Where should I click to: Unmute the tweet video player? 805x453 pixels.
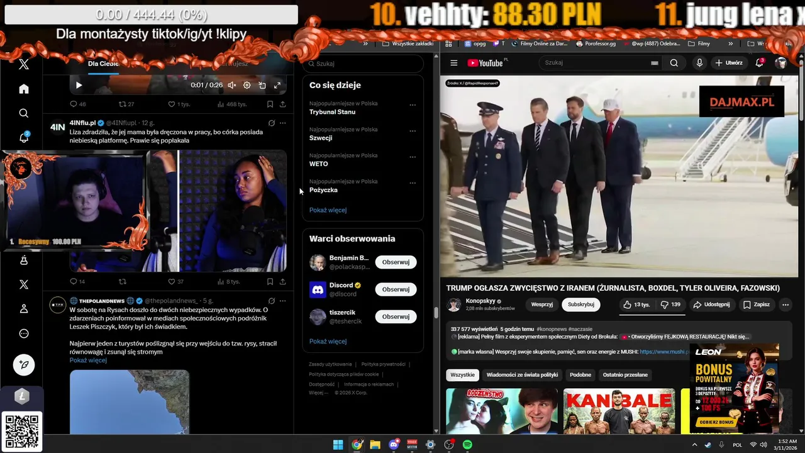pos(231,85)
